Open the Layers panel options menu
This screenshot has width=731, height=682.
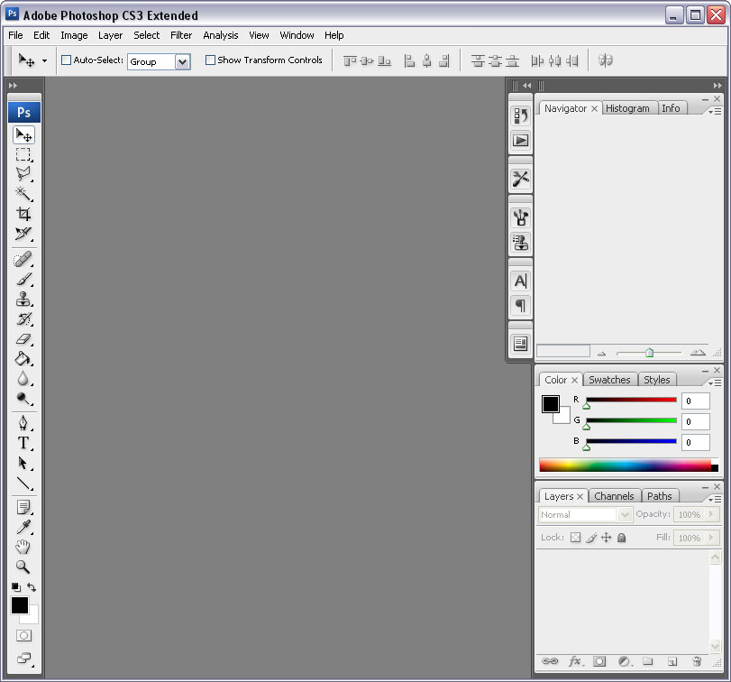pos(715,500)
